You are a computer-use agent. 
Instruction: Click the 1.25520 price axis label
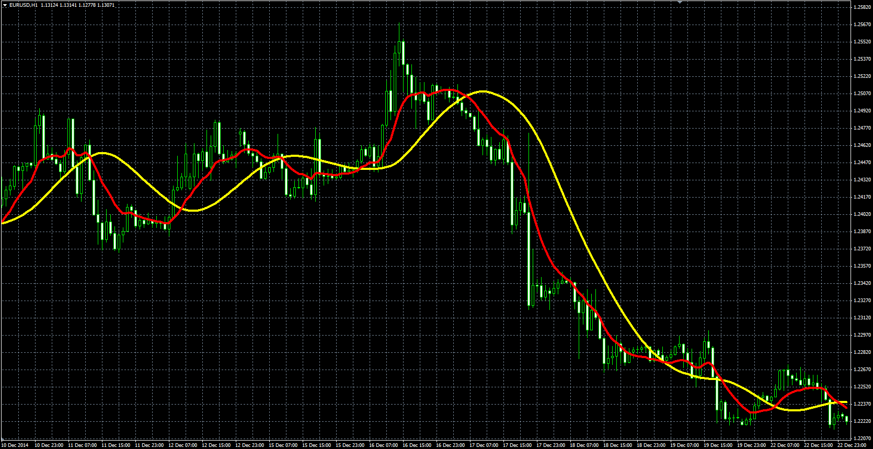862,42
